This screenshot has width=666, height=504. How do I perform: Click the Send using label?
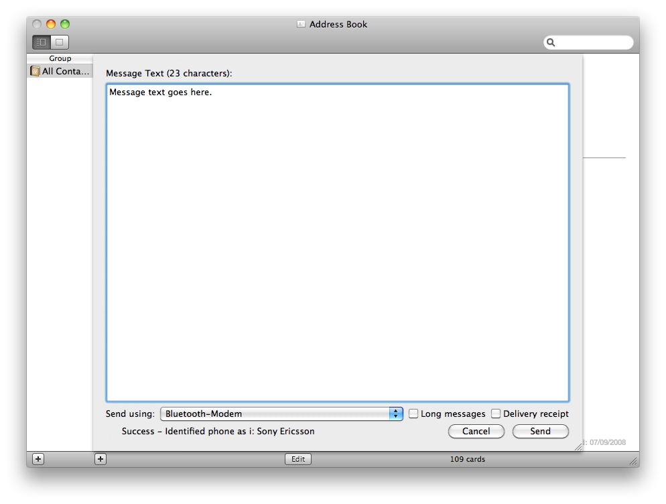[131, 414]
